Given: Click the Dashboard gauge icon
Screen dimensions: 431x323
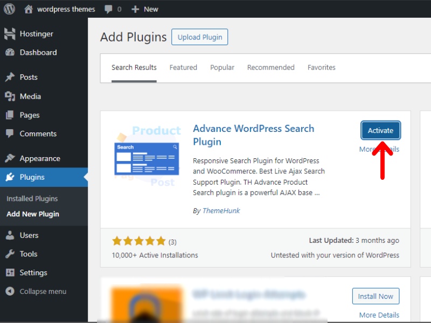Looking at the screenshot, I should point(10,52).
